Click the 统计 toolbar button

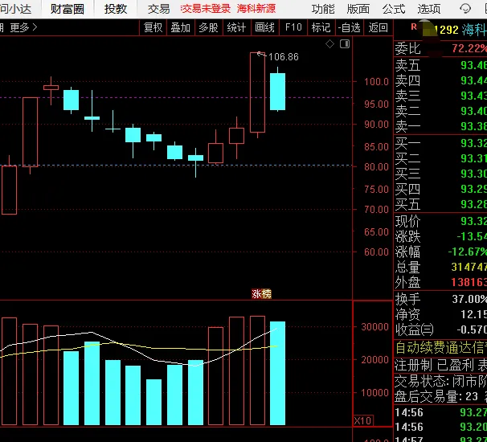point(236,27)
